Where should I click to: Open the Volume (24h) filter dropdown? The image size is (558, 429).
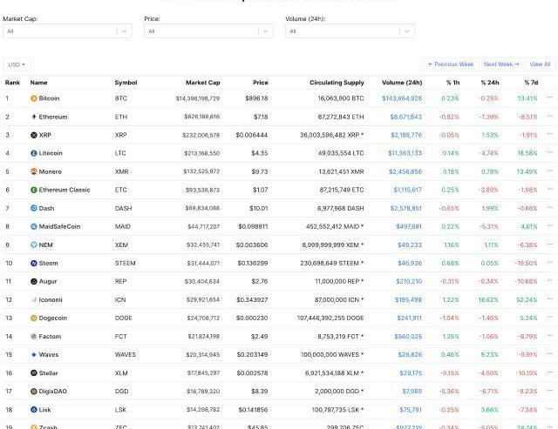[x=350, y=31]
